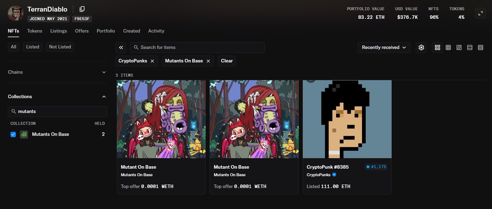492x209 pixels.
Task: Open the Offers tab
Action: [x=82, y=31]
